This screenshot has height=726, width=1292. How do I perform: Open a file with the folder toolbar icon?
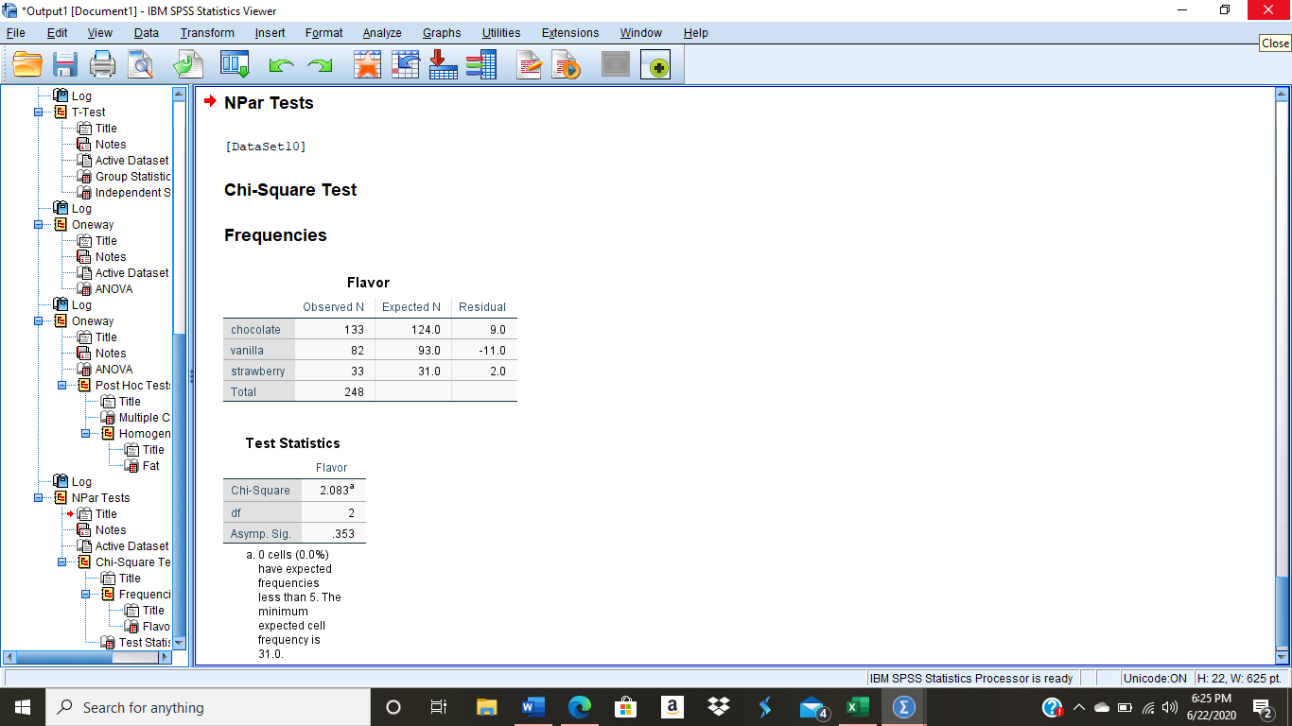click(27, 64)
